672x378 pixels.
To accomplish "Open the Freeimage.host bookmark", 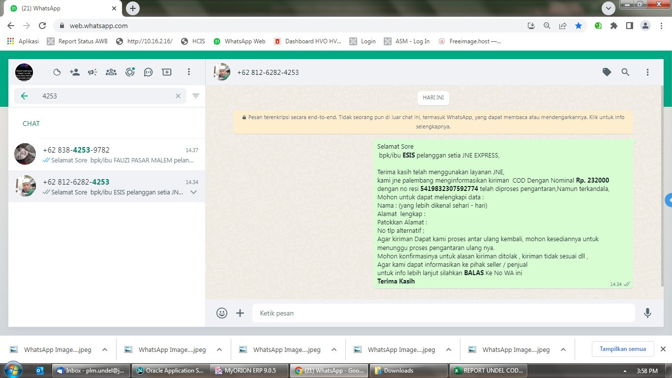I will [470, 41].
